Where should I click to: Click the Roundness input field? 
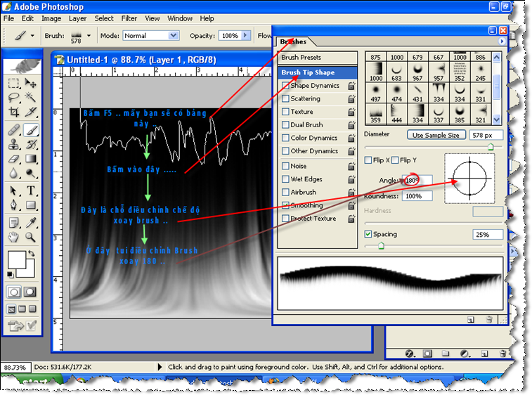(417, 196)
